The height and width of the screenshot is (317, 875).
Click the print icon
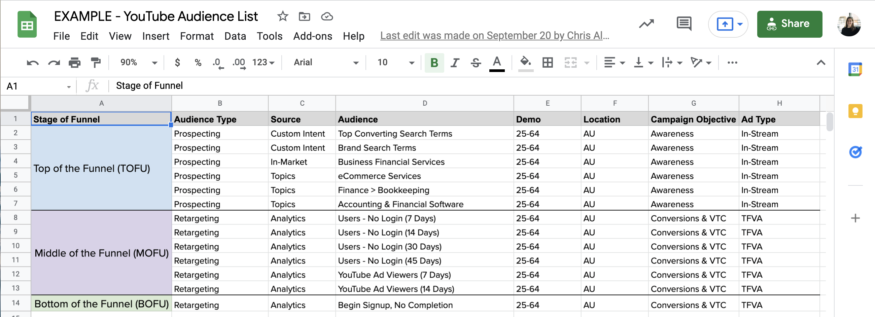point(75,63)
